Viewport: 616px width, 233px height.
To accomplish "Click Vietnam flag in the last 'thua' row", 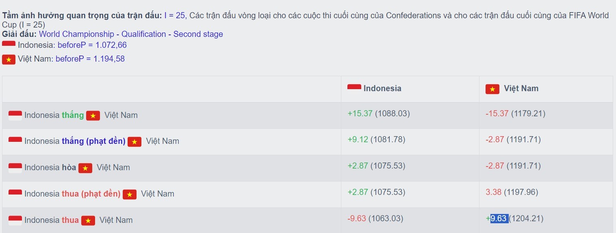I will [88, 220].
